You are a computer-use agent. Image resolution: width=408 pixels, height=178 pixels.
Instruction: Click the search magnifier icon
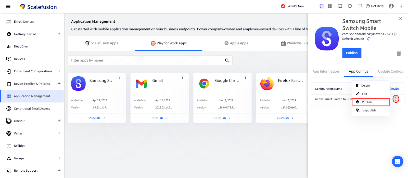coord(227,60)
